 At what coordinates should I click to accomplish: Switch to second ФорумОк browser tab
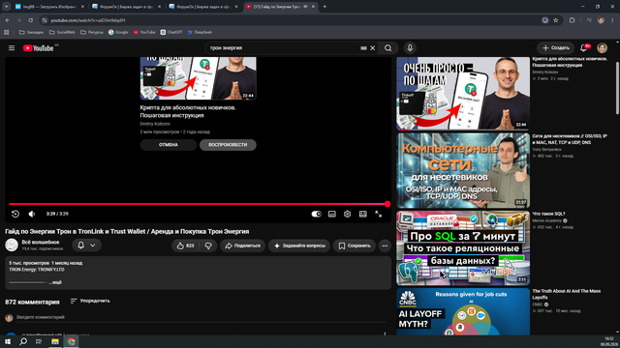tap(126, 7)
